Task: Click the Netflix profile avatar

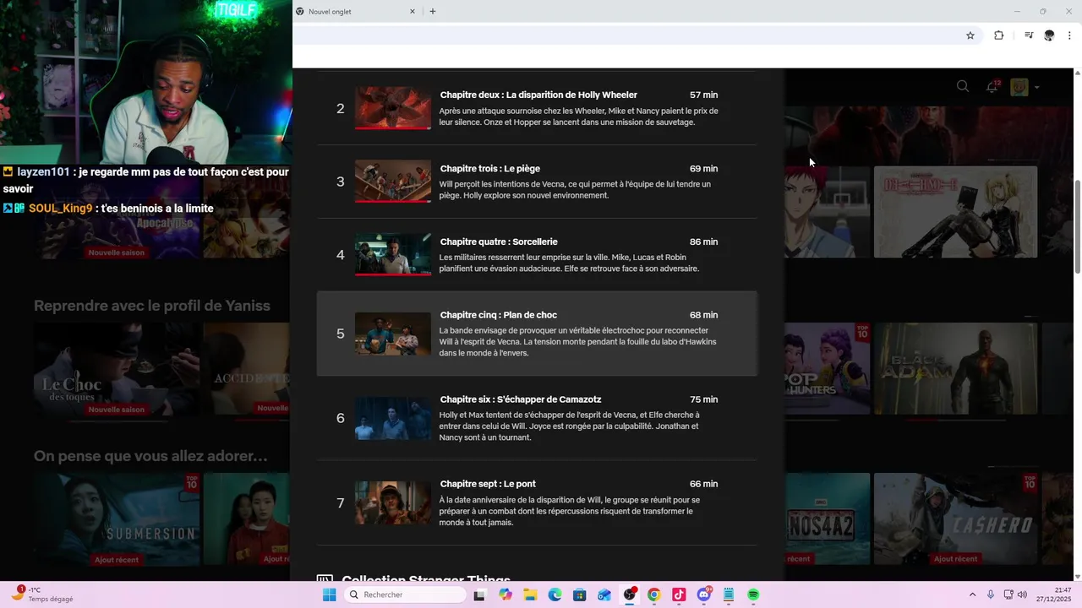Action: pos(1019,87)
